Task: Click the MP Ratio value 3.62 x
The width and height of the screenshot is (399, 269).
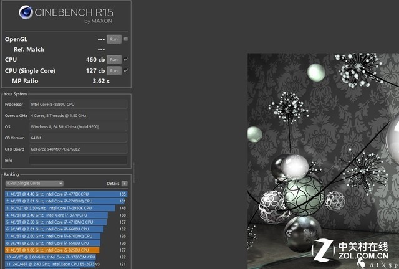Action: click(x=101, y=81)
